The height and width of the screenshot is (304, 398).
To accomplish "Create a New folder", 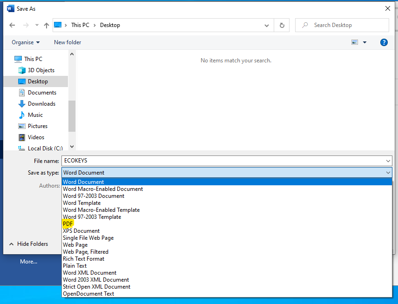I will [x=67, y=42].
